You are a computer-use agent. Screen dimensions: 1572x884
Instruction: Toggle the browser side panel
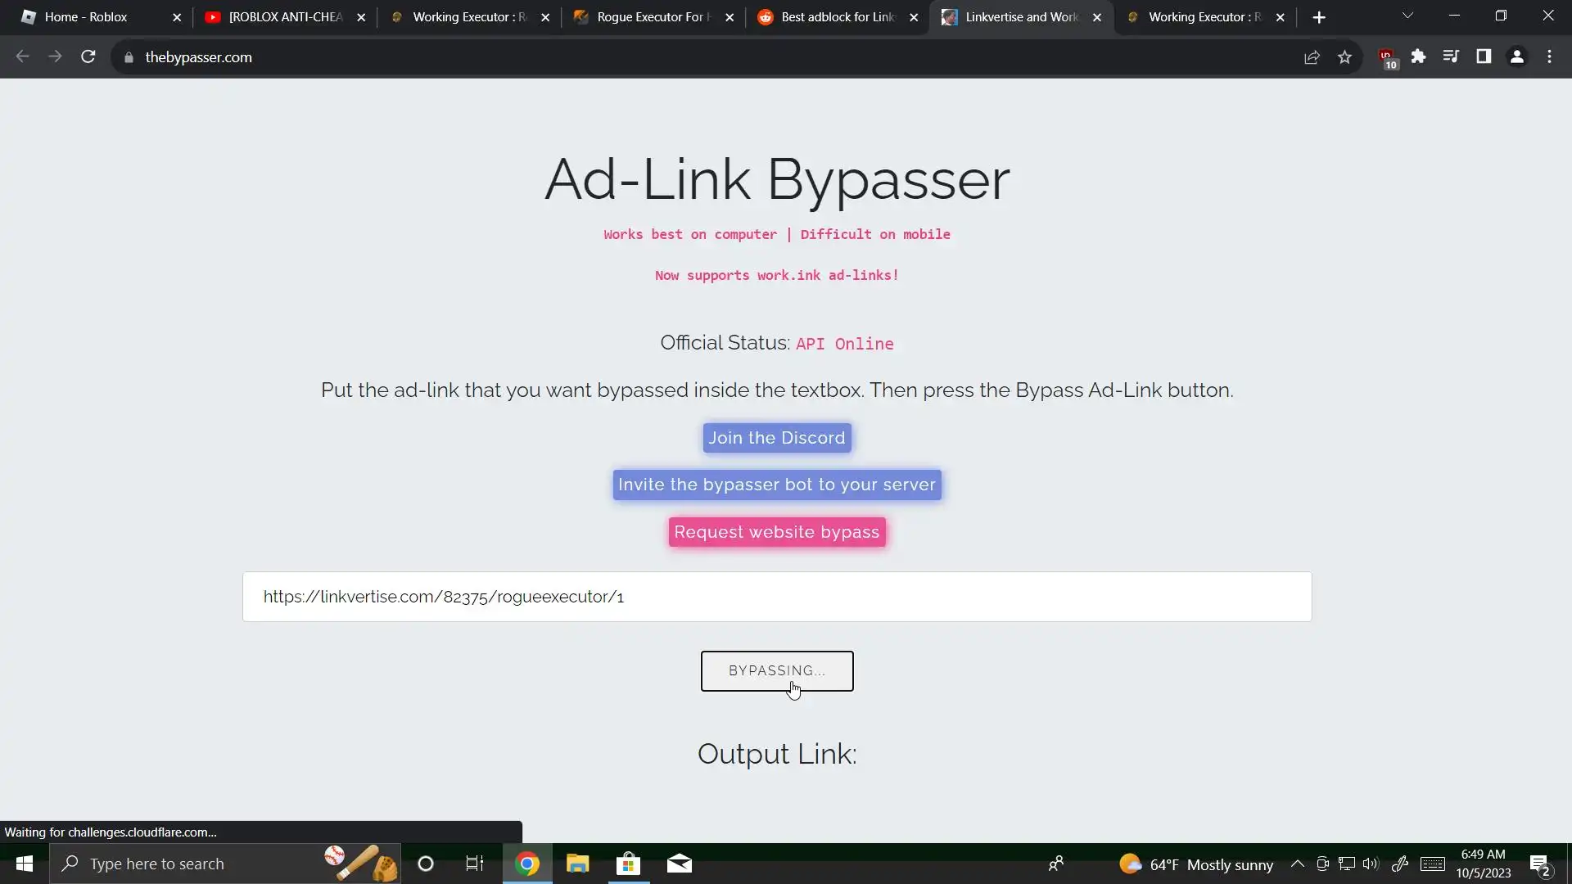click(x=1484, y=56)
